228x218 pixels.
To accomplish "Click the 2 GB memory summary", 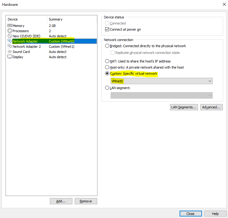I will tap(52, 26).
